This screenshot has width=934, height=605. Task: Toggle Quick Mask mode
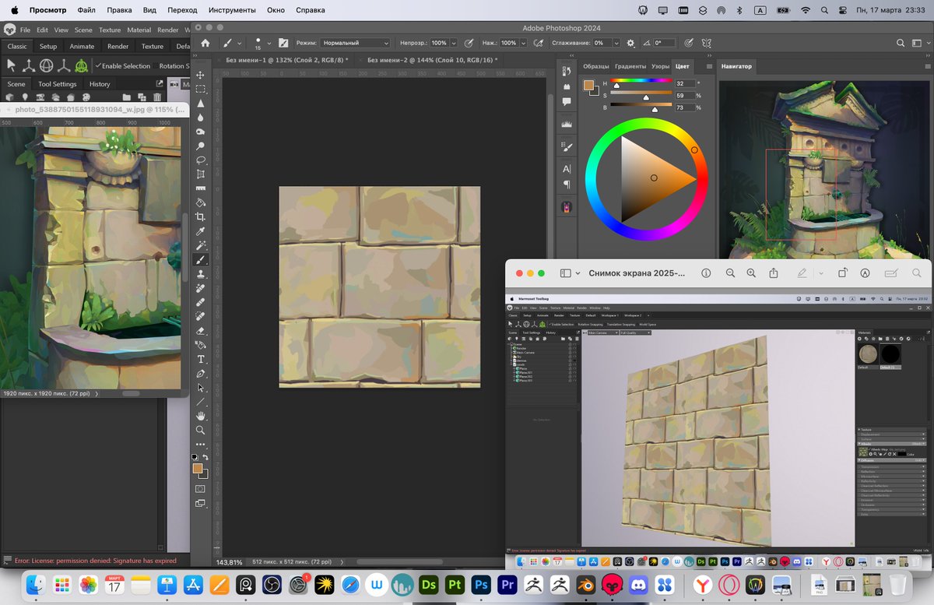(201, 488)
